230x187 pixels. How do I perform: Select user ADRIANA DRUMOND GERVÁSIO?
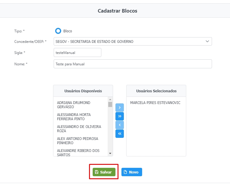[73, 105]
